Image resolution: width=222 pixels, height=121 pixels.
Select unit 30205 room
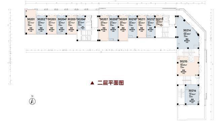point(72,25)
